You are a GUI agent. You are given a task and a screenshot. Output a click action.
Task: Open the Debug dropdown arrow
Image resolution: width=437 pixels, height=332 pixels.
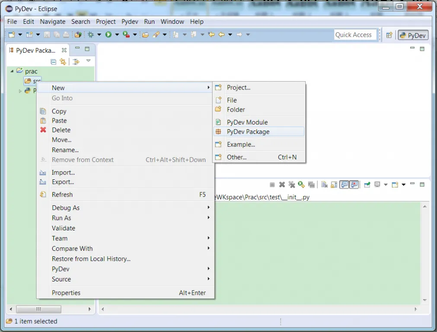99,35
